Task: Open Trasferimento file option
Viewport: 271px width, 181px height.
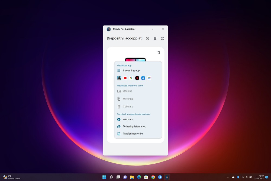Action: pyautogui.click(x=133, y=134)
